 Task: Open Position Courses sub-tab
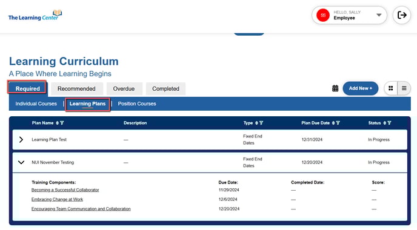click(x=137, y=103)
